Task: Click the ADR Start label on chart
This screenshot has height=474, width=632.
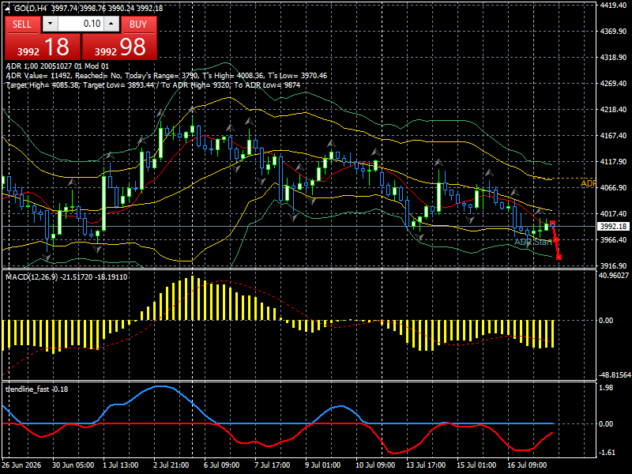Action: pyautogui.click(x=532, y=243)
